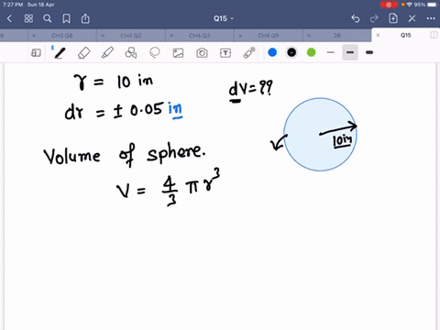This screenshot has height=330, width=440.
Task: Open the share and export menu
Action: (85, 18)
